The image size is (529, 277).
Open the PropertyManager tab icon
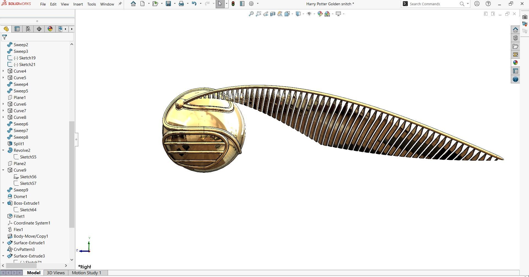click(17, 29)
